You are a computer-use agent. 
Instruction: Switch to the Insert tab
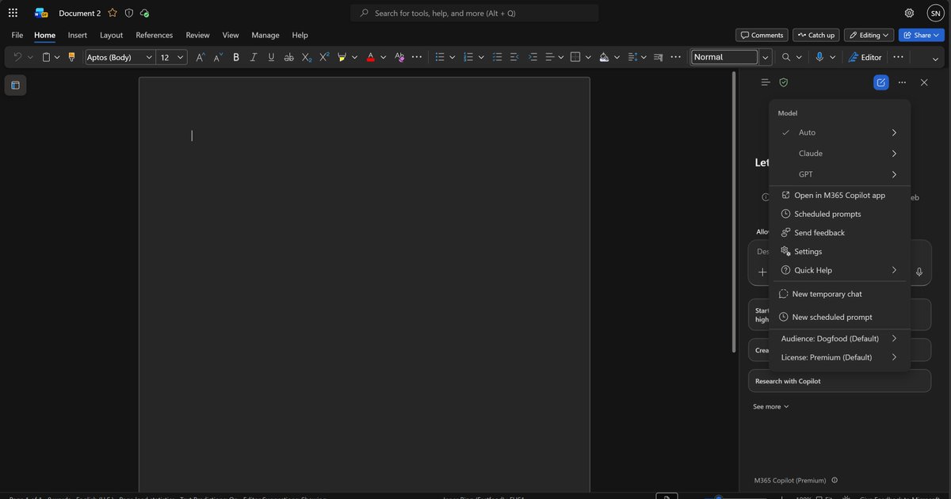pos(78,35)
